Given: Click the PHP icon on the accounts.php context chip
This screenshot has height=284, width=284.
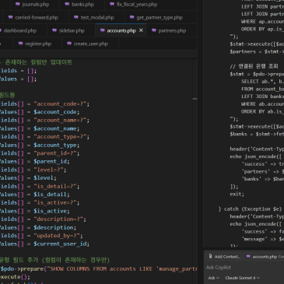Looking at the screenshot, I should pyautogui.click(x=248, y=257).
